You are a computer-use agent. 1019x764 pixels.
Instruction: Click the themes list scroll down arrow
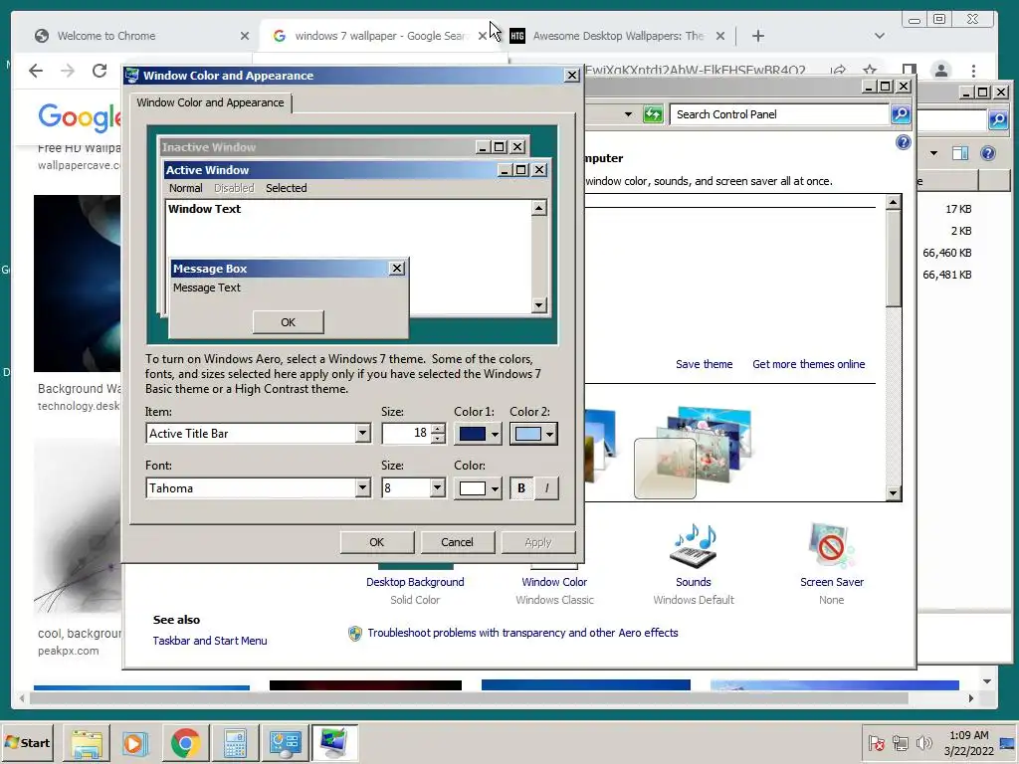point(894,493)
